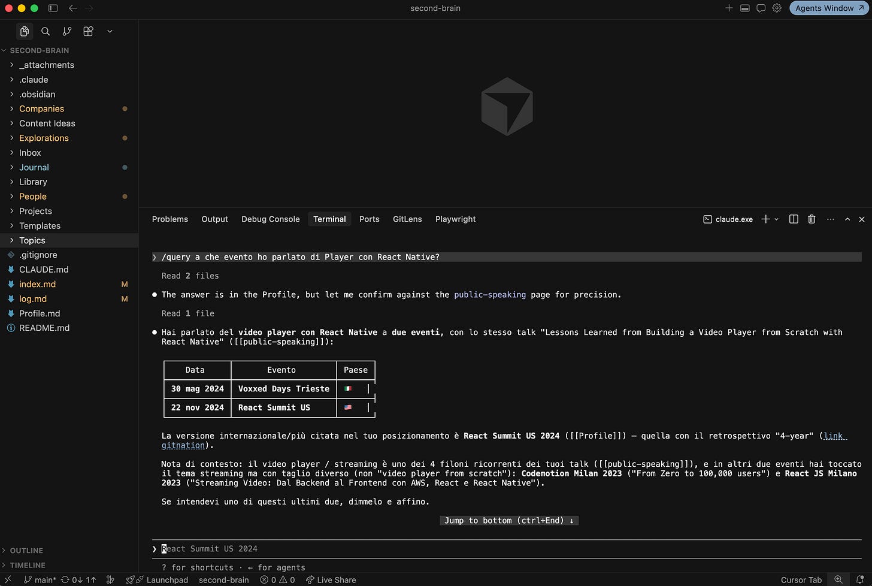Click the main* git branch indicator
The width and height of the screenshot is (872, 586).
(x=40, y=580)
